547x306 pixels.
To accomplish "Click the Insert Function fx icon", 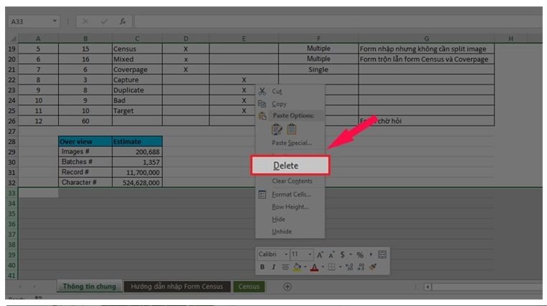I will (123, 22).
